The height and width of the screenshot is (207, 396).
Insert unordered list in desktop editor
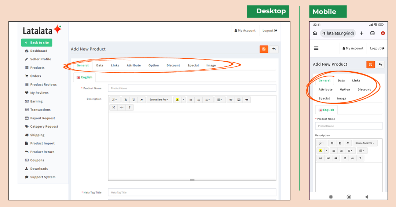(x=191, y=99)
